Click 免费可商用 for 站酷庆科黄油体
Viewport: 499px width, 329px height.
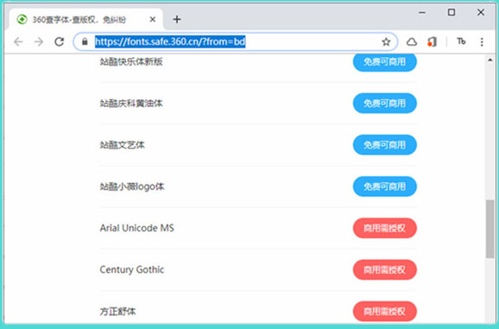click(385, 103)
